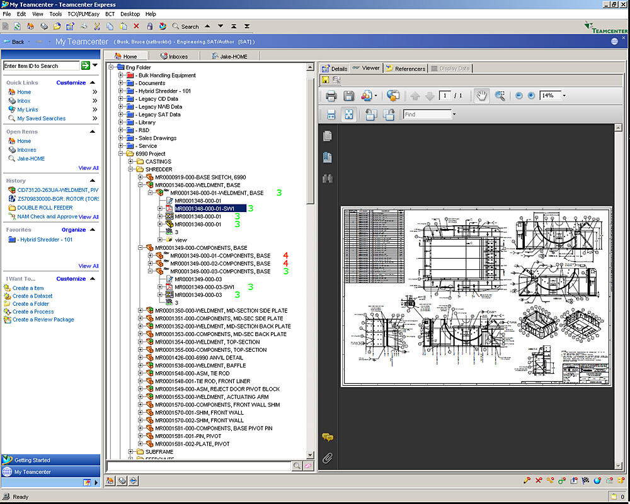The width and height of the screenshot is (630, 504).
Task: Click the marquee zoom magnifier tool
Action: 500,96
